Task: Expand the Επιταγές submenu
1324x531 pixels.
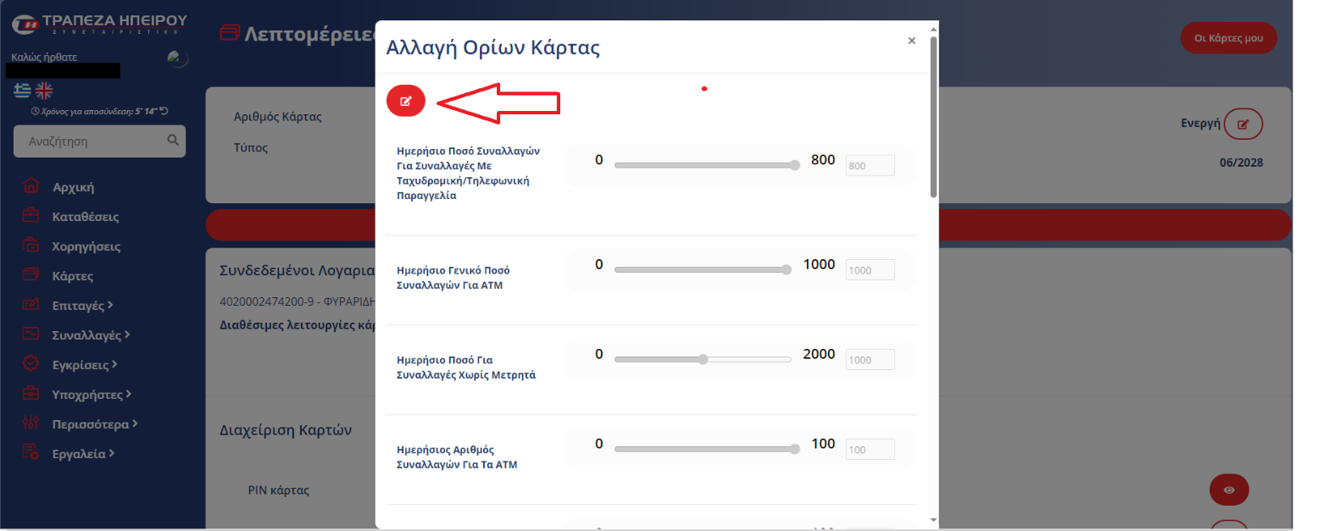Action: pyautogui.click(x=83, y=305)
